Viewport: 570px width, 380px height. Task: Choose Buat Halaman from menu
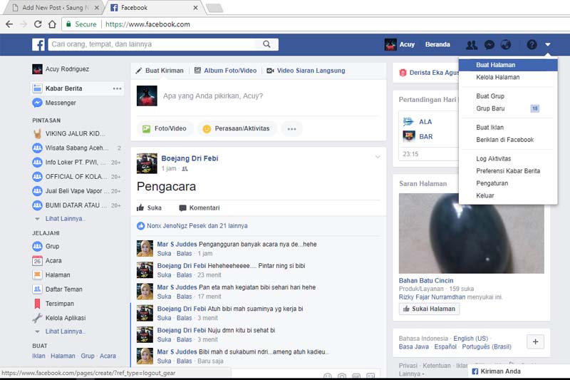point(508,65)
